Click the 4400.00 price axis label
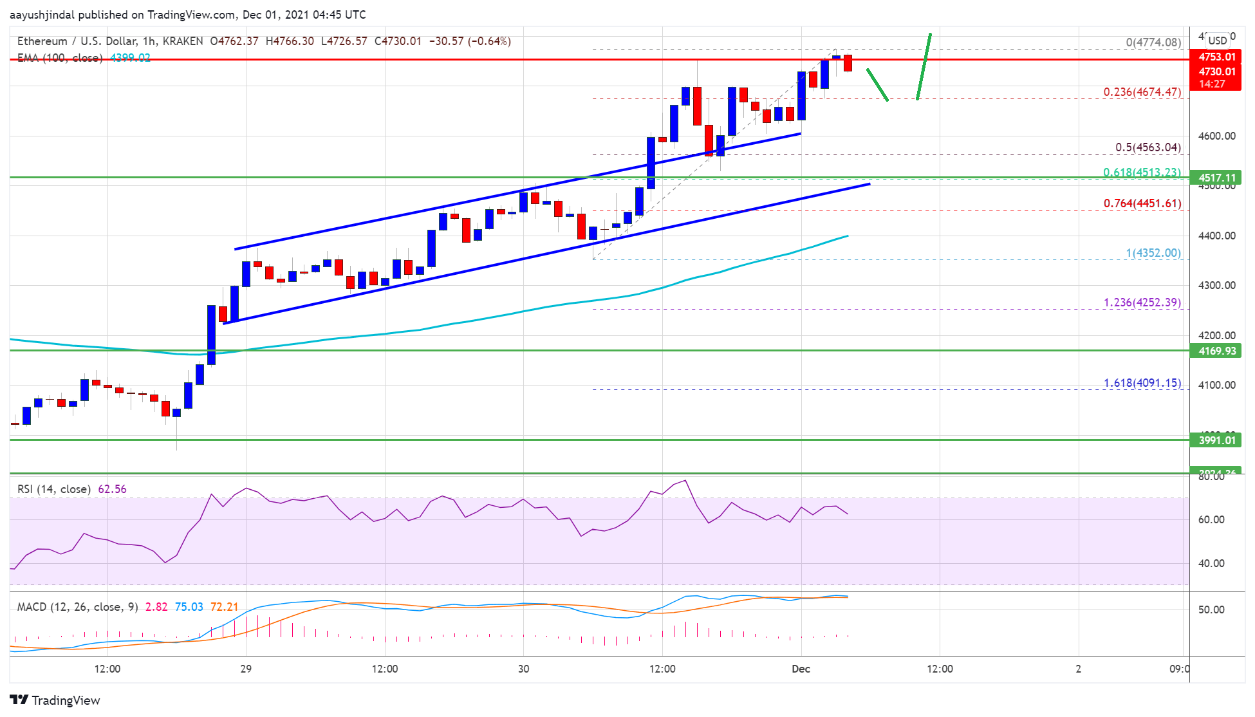This screenshot has height=717, width=1255. pyautogui.click(x=1216, y=236)
